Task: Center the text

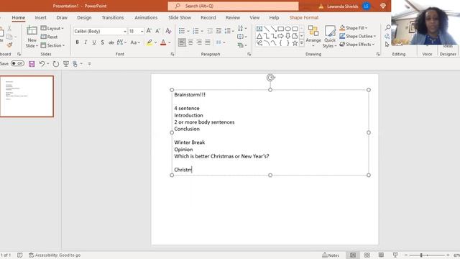Action: [190, 42]
